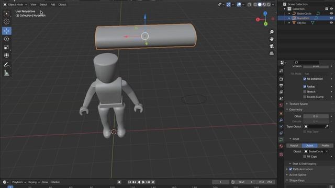Open the timeline Playback menu

[19, 182]
